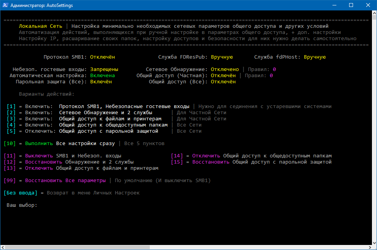The height and width of the screenshot is (250, 377).
Task: Click 'Общий доступ (Частная)' value 'Отключён'
Action: 223,76
